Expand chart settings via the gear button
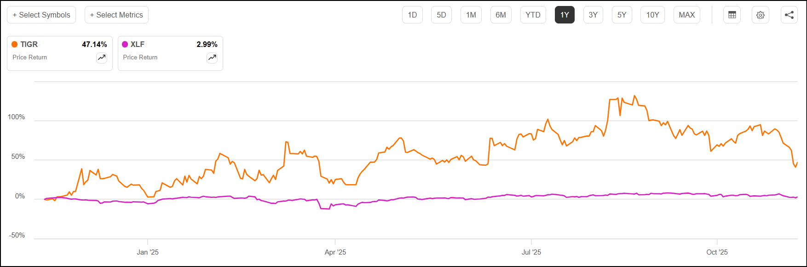 [760, 15]
